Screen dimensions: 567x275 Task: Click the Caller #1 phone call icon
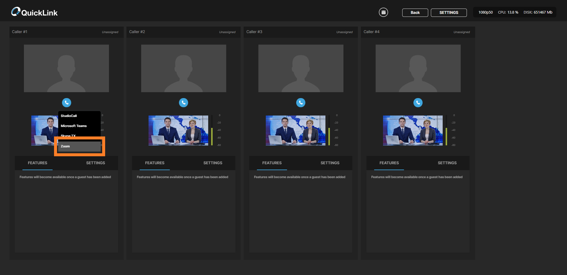(x=66, y=102)
